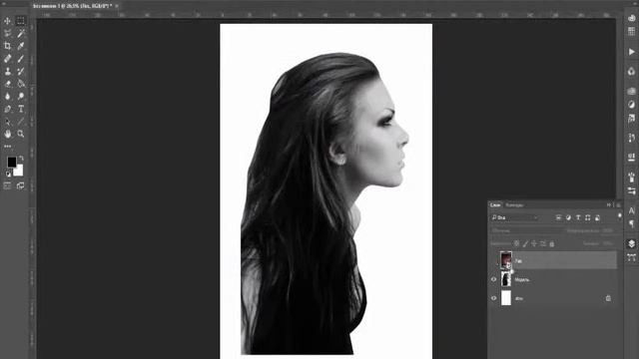Select the Dodge tool
639x359 pixels.
[20, 97]
